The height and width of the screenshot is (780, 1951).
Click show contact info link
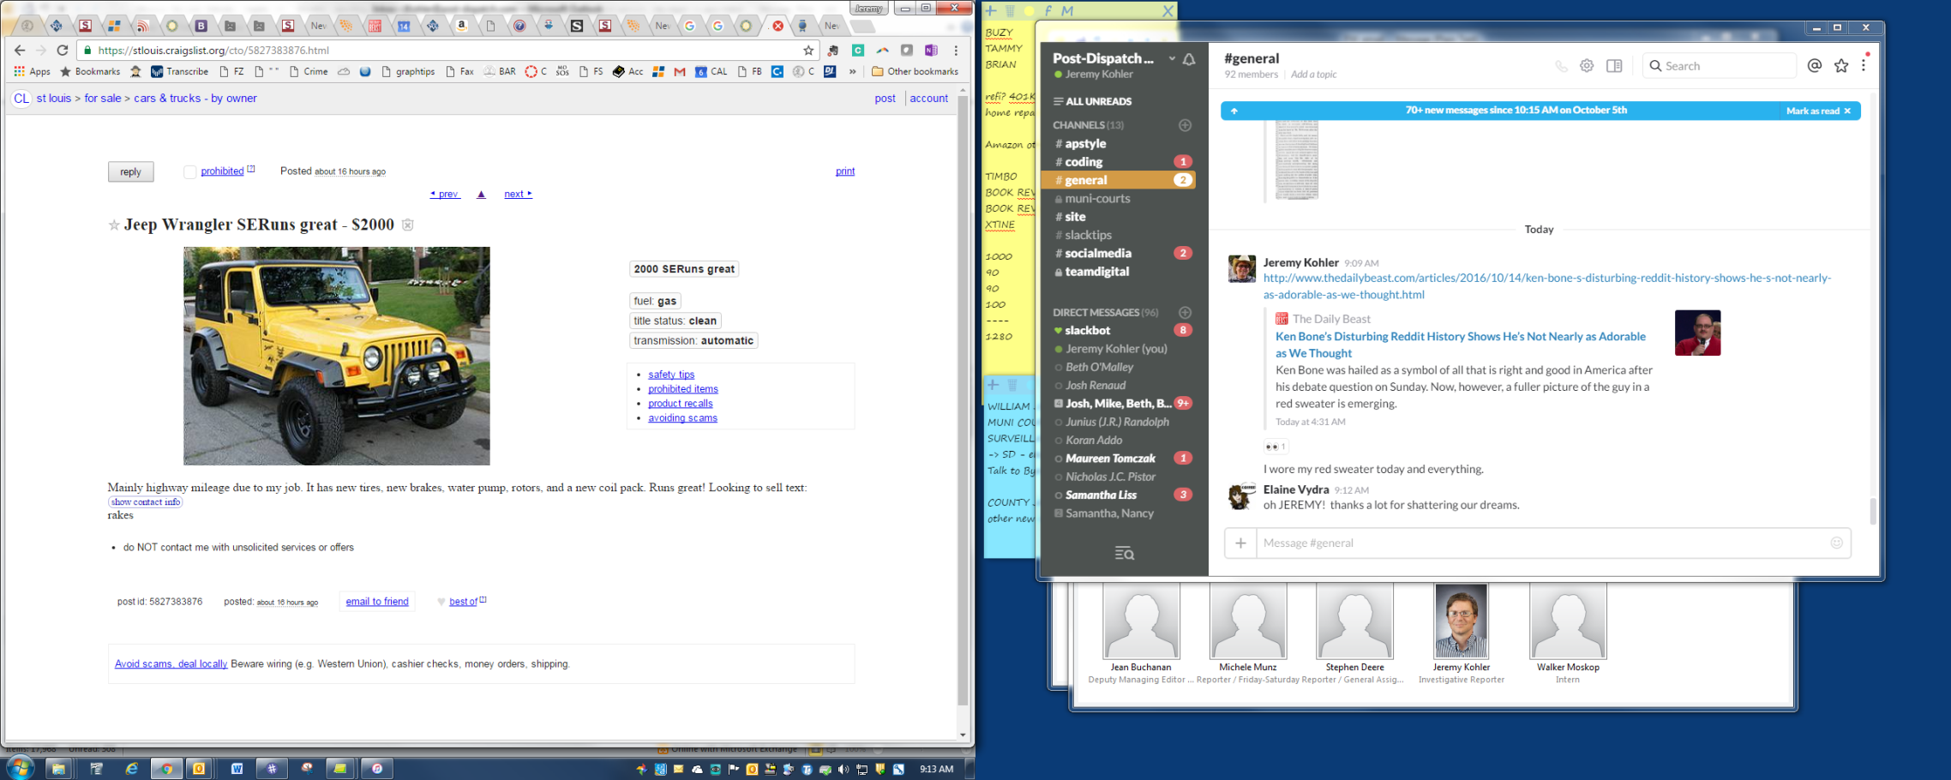[x=146, y=502]
